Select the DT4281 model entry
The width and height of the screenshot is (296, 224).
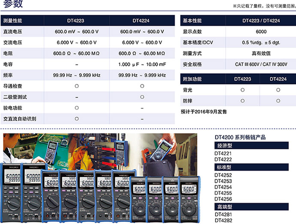pos(223,215)
